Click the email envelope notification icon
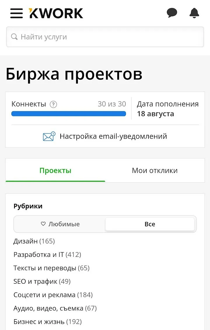The height and width of the screenshot is (330, 210). (x=49, y=136)
